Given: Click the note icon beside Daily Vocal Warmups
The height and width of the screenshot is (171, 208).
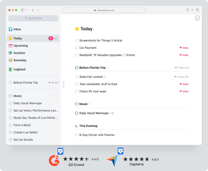Looking at the screenshot, I should 110,113.
